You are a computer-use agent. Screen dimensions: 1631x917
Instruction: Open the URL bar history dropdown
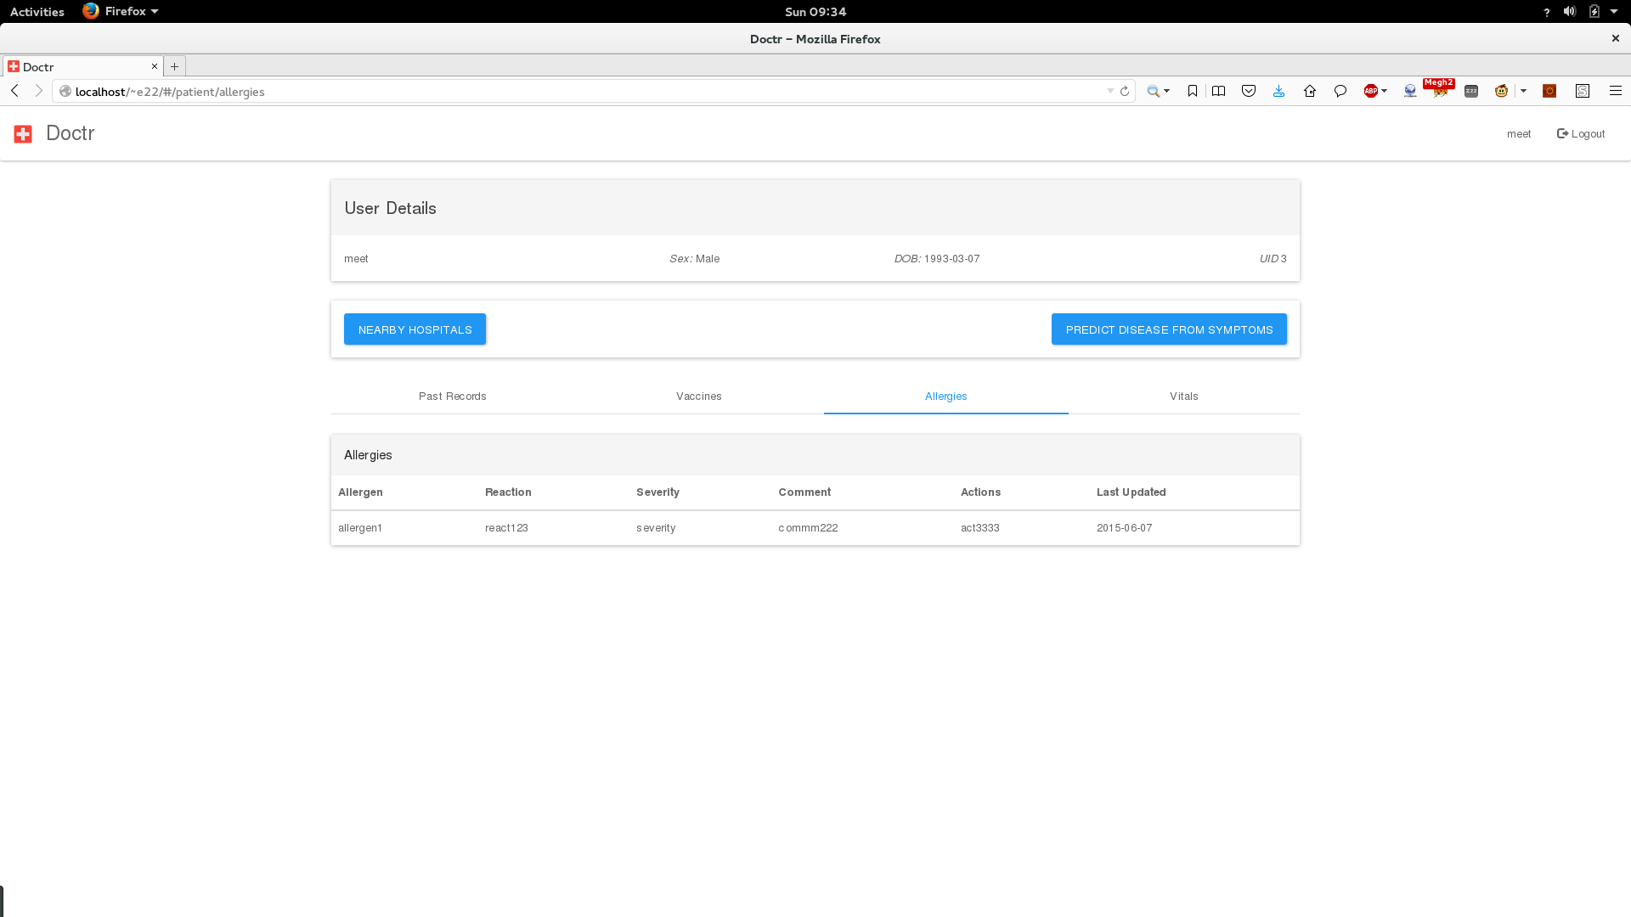tap(1110, 91)
